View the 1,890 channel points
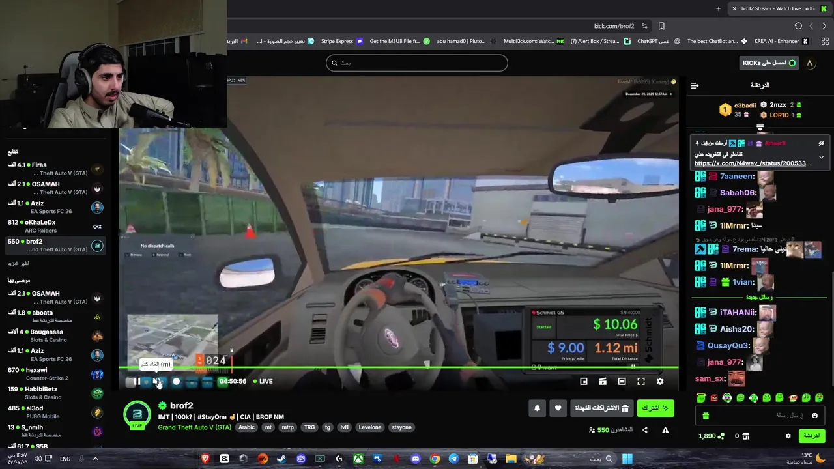 coord(710,436)
